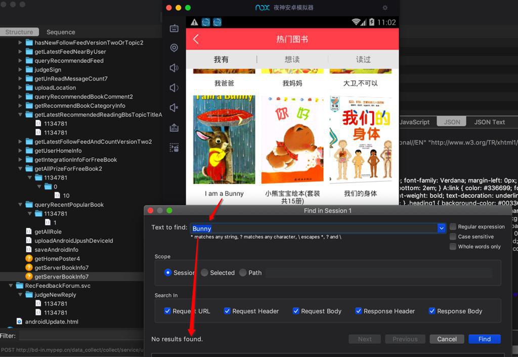
Task: Select the 我有 tab in app
Action: pos(221,59)
